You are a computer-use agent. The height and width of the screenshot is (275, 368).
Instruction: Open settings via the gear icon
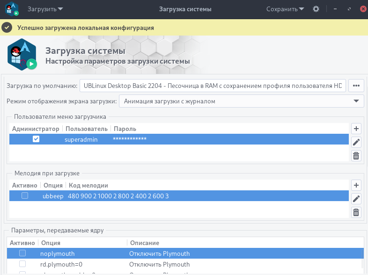click(x=316, y=9)
